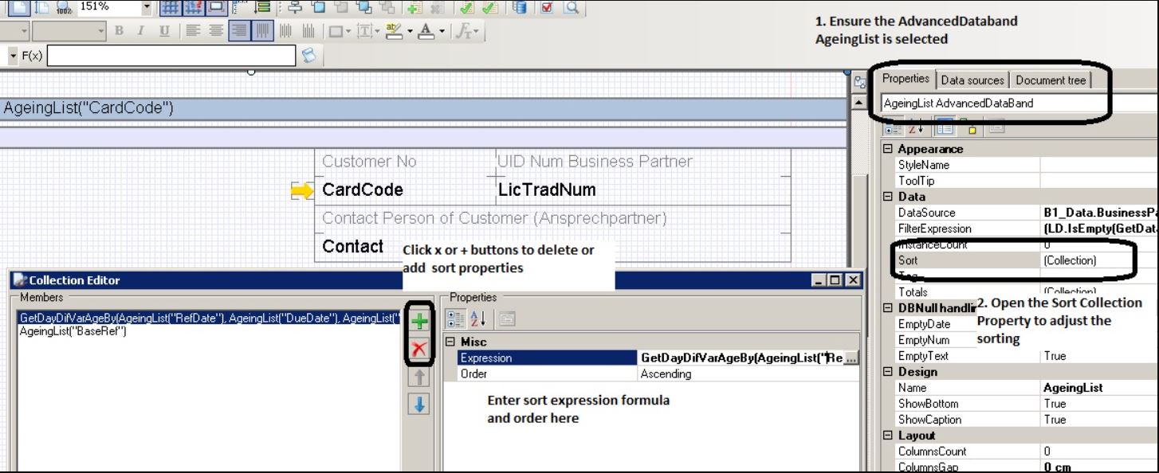Viewport: 1159px width, 473px height.
Task: Toggle the show grid toolbar button
Action: (169, 8)
